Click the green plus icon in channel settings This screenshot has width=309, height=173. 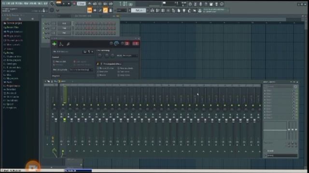coord(54,44)
